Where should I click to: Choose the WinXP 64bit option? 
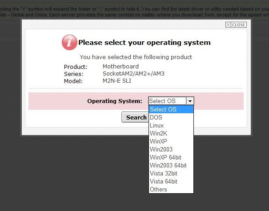pos(171,157)
